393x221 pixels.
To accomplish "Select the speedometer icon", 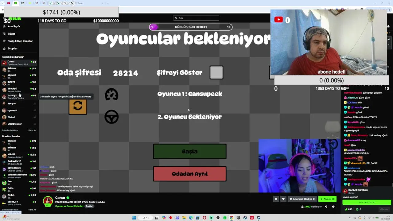I will point(111,95).
